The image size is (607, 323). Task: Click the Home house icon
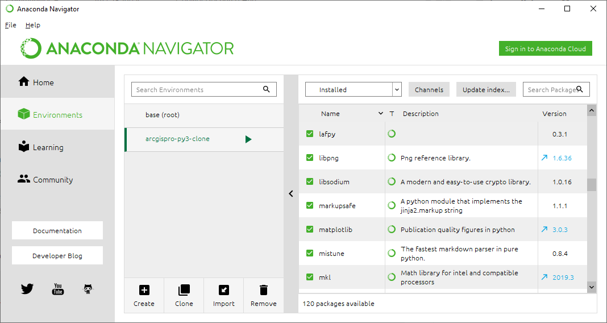click(24, 82)
